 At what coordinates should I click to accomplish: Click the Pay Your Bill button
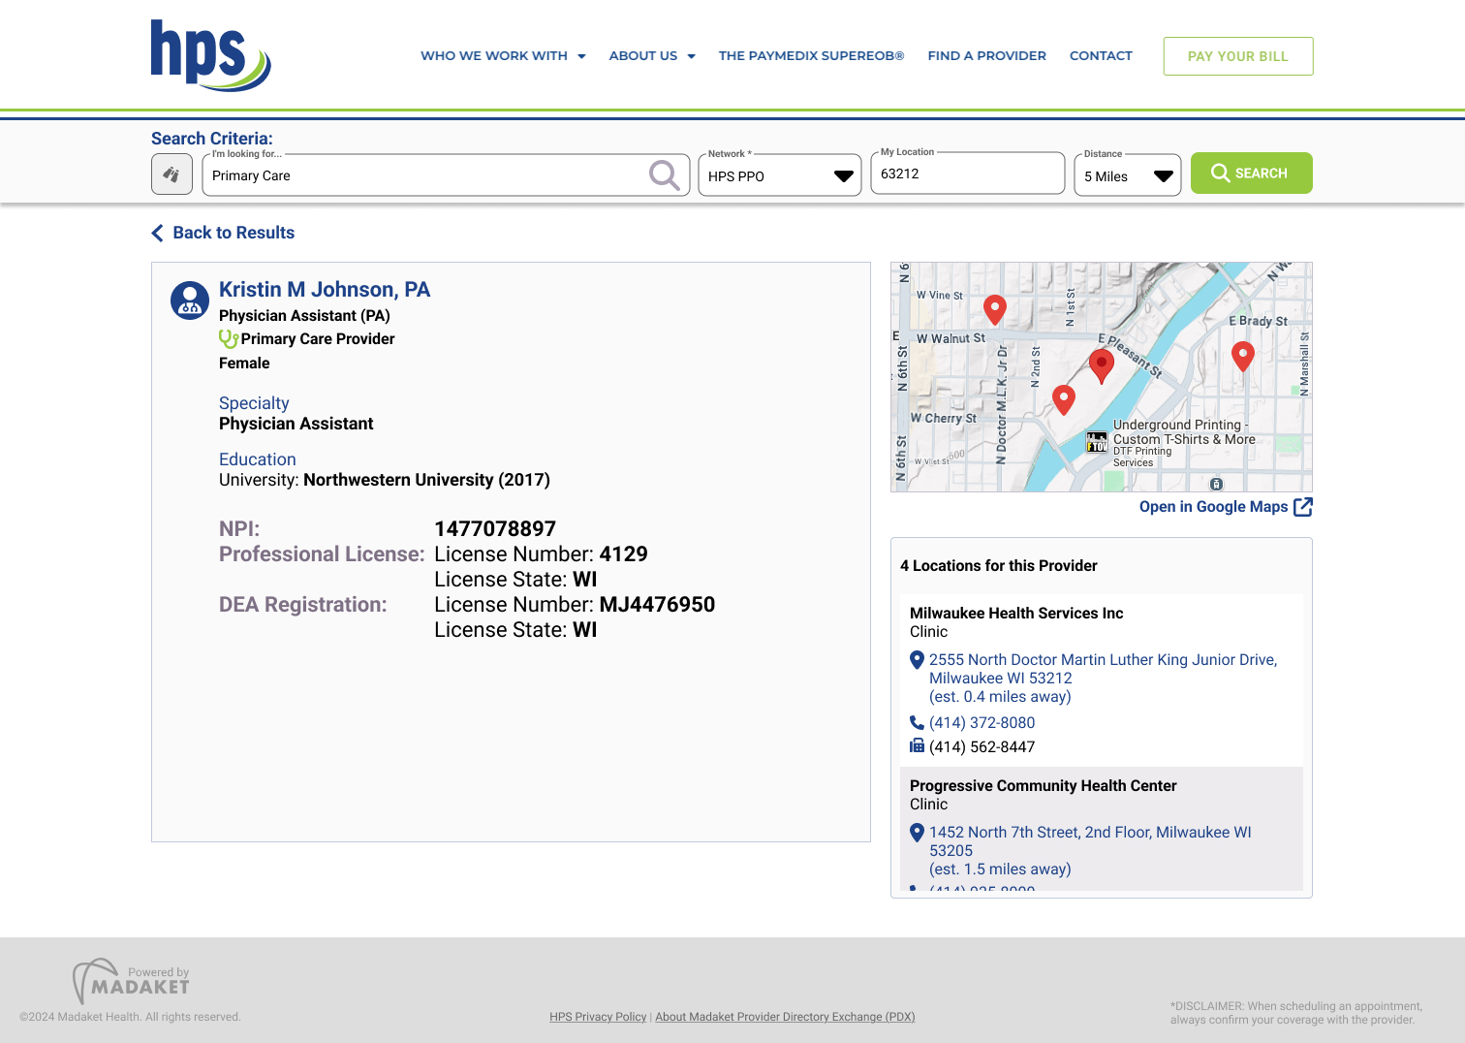point(1238,56)
